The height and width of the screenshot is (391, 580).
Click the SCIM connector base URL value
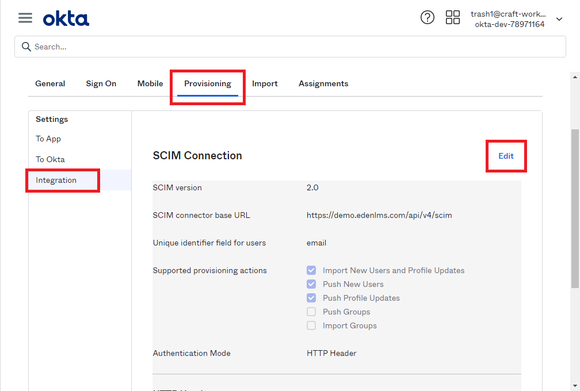pyautogui.click(x=379, y=215)
